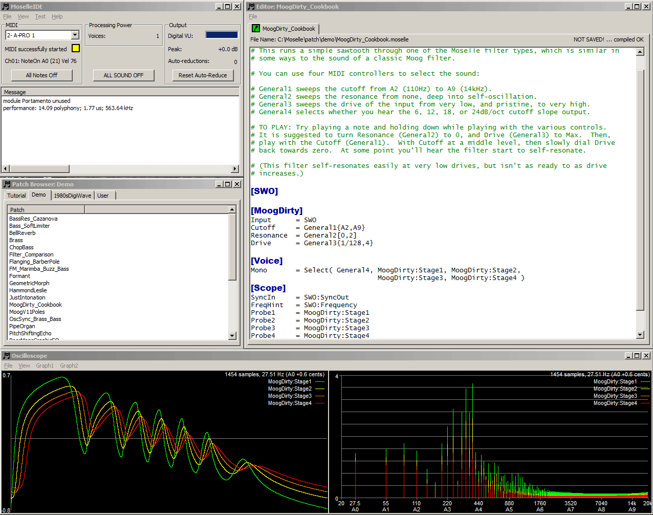The image size is (653, 515).
Task: Open the Oscilloscope Graph2 menu
Action: click(x=69, y=366)
